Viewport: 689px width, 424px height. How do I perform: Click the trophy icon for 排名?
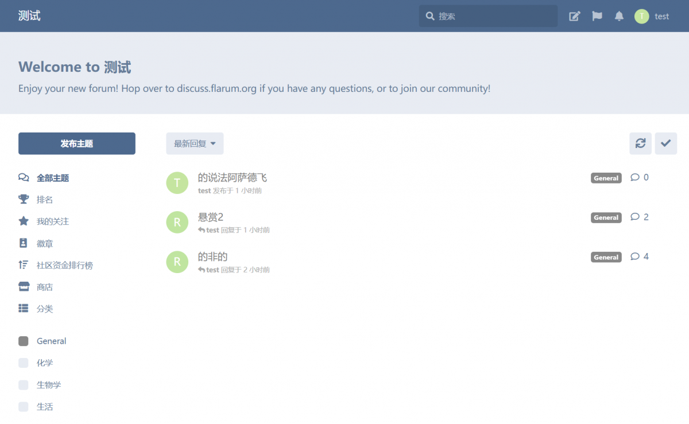[24, 200]
